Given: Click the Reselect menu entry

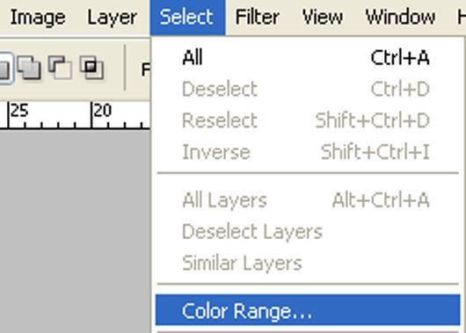Looking at the screenshot, I should 308,120.
